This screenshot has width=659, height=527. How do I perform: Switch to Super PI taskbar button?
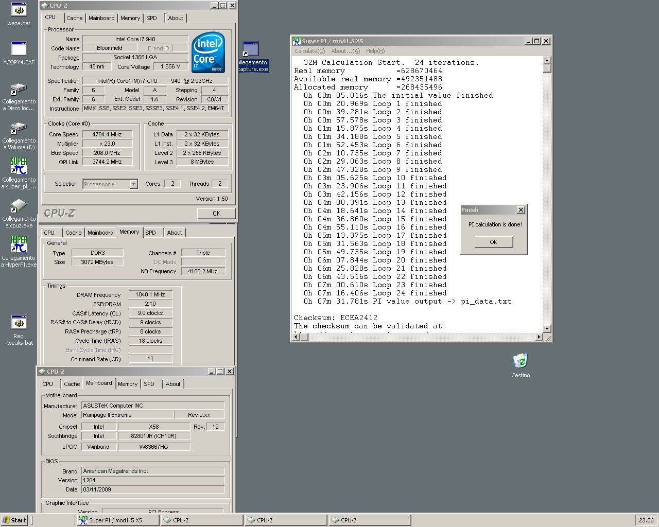(x=118, y=520)
